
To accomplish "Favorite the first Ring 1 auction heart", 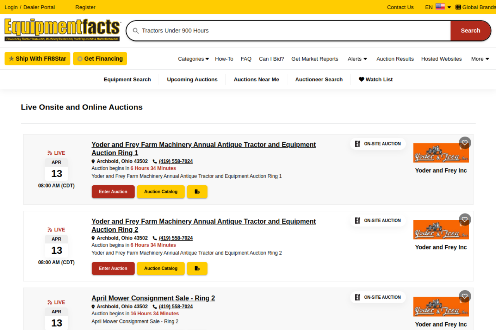I will pyautogui.click(x=465, y=143).
